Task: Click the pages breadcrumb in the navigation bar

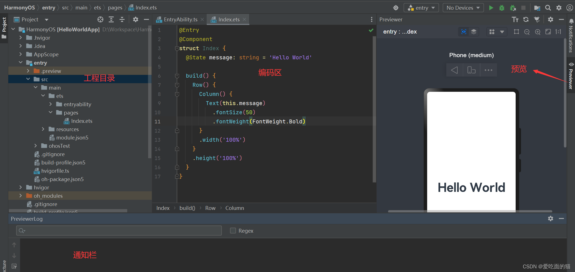Action: coord(115,8)
